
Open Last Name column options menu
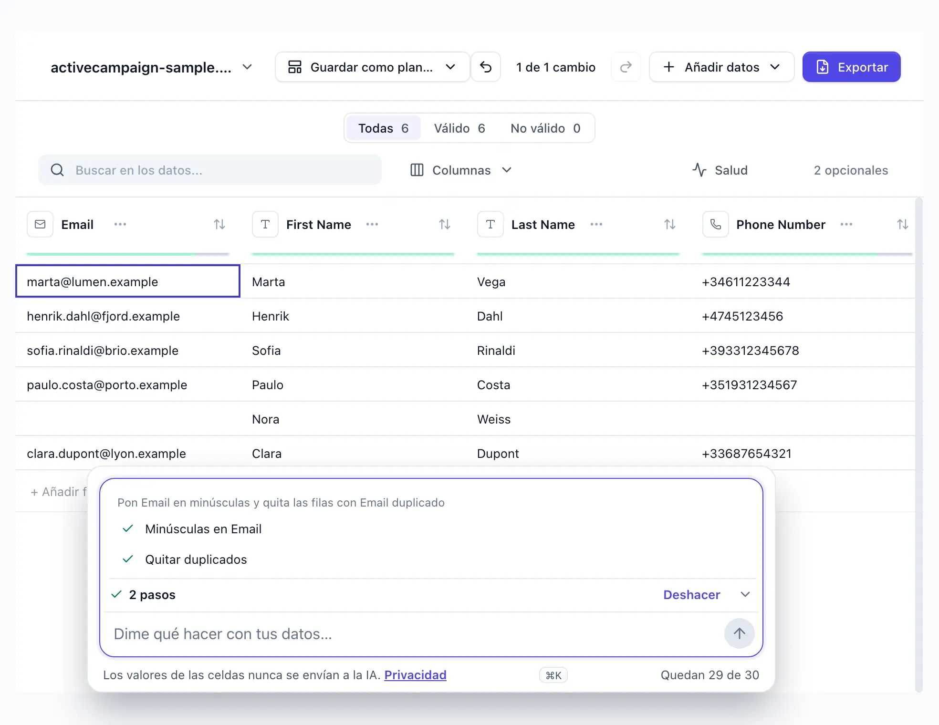point(596,224)
